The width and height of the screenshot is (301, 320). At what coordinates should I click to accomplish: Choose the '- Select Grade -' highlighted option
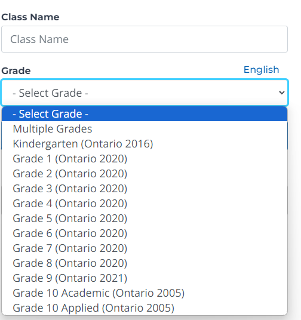coord(145,114)
